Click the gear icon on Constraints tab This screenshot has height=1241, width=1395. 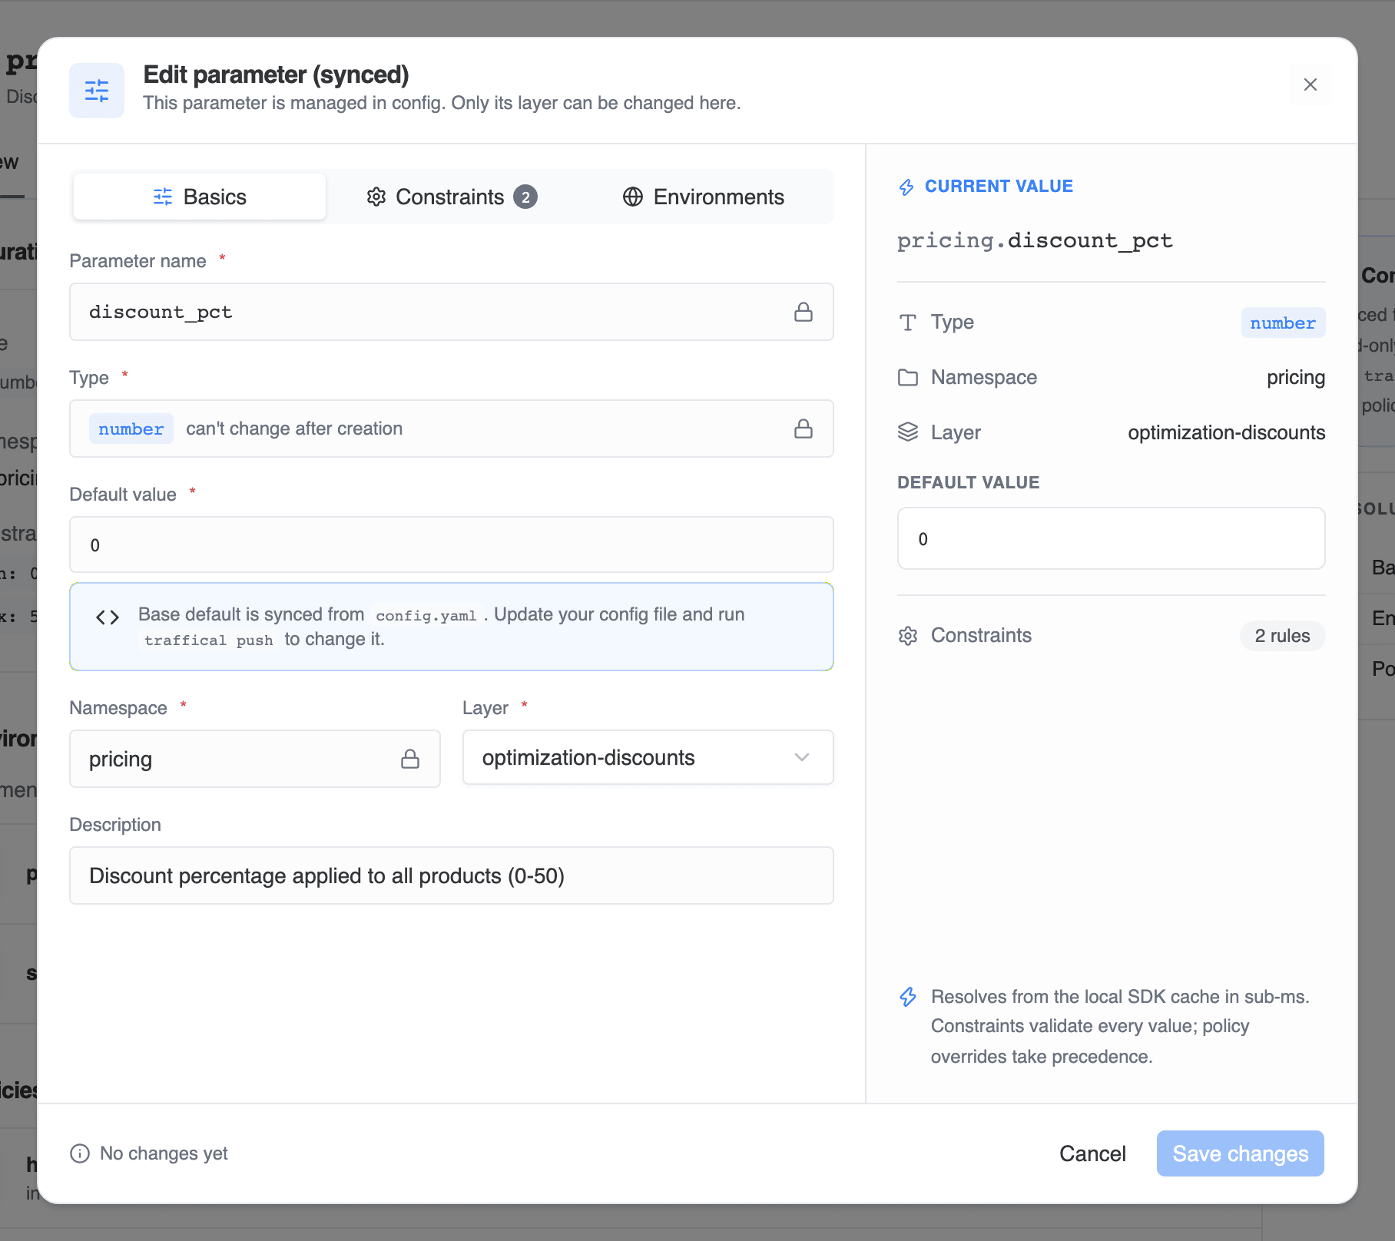point(376,197)
